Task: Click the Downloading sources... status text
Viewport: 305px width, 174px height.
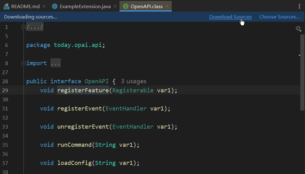Action: click(31, 17)
